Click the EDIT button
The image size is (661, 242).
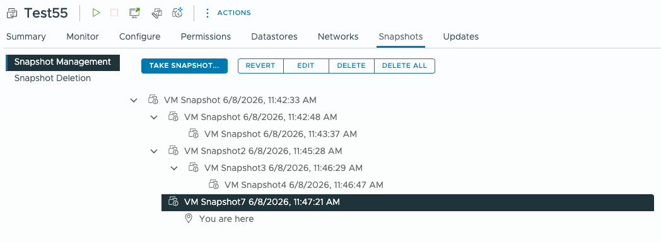pos(306,66)
